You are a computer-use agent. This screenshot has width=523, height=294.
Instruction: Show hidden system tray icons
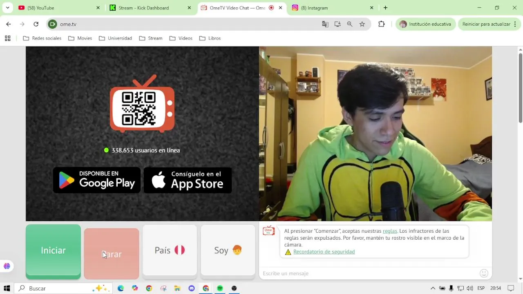tap(433, 288)
